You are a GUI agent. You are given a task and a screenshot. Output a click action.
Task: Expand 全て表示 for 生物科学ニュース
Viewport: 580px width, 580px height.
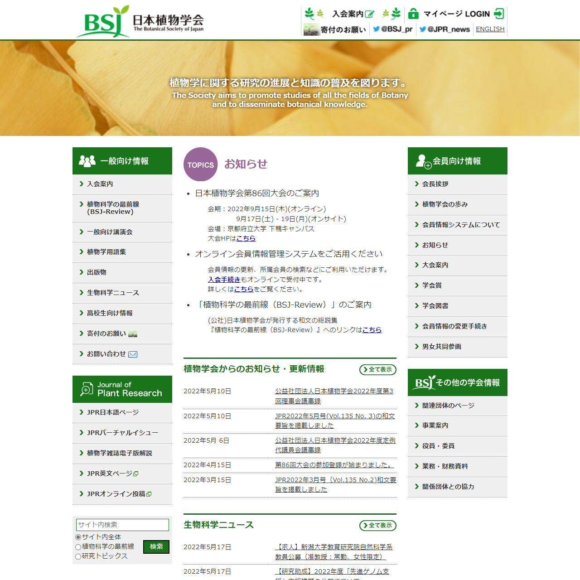click(x=377, y=526)
